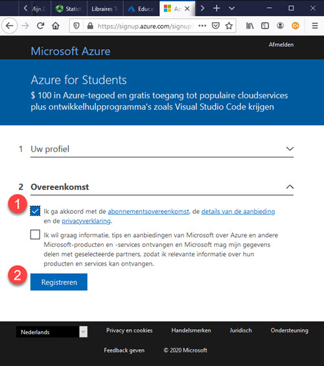Show sidebars icon in toolbar

[x=265, y=26]
